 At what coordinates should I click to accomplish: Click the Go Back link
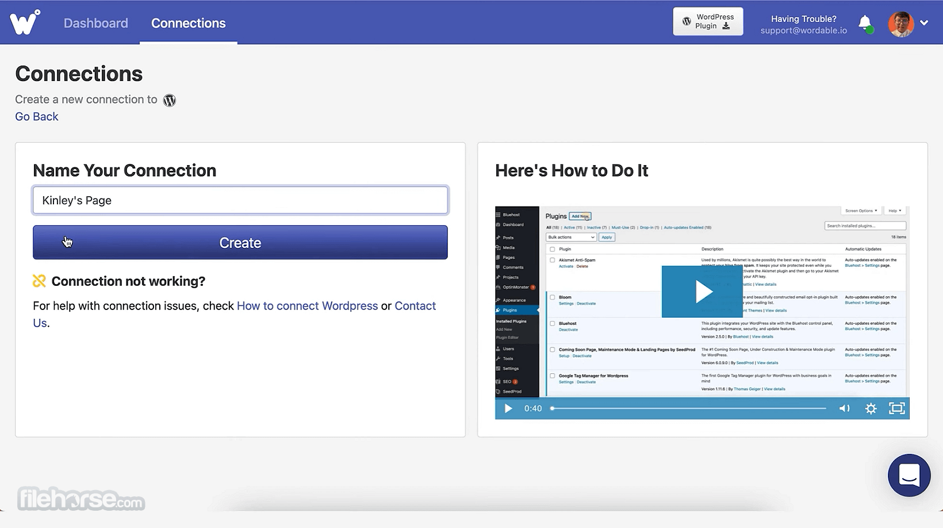(37, 117)
